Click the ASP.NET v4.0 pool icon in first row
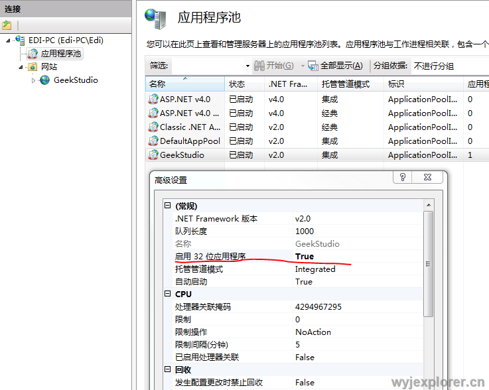The height and width of the screenshot is (390, 489). pos(153,99)
